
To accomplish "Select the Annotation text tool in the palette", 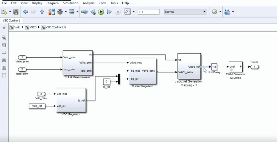I will coord(4,60).
